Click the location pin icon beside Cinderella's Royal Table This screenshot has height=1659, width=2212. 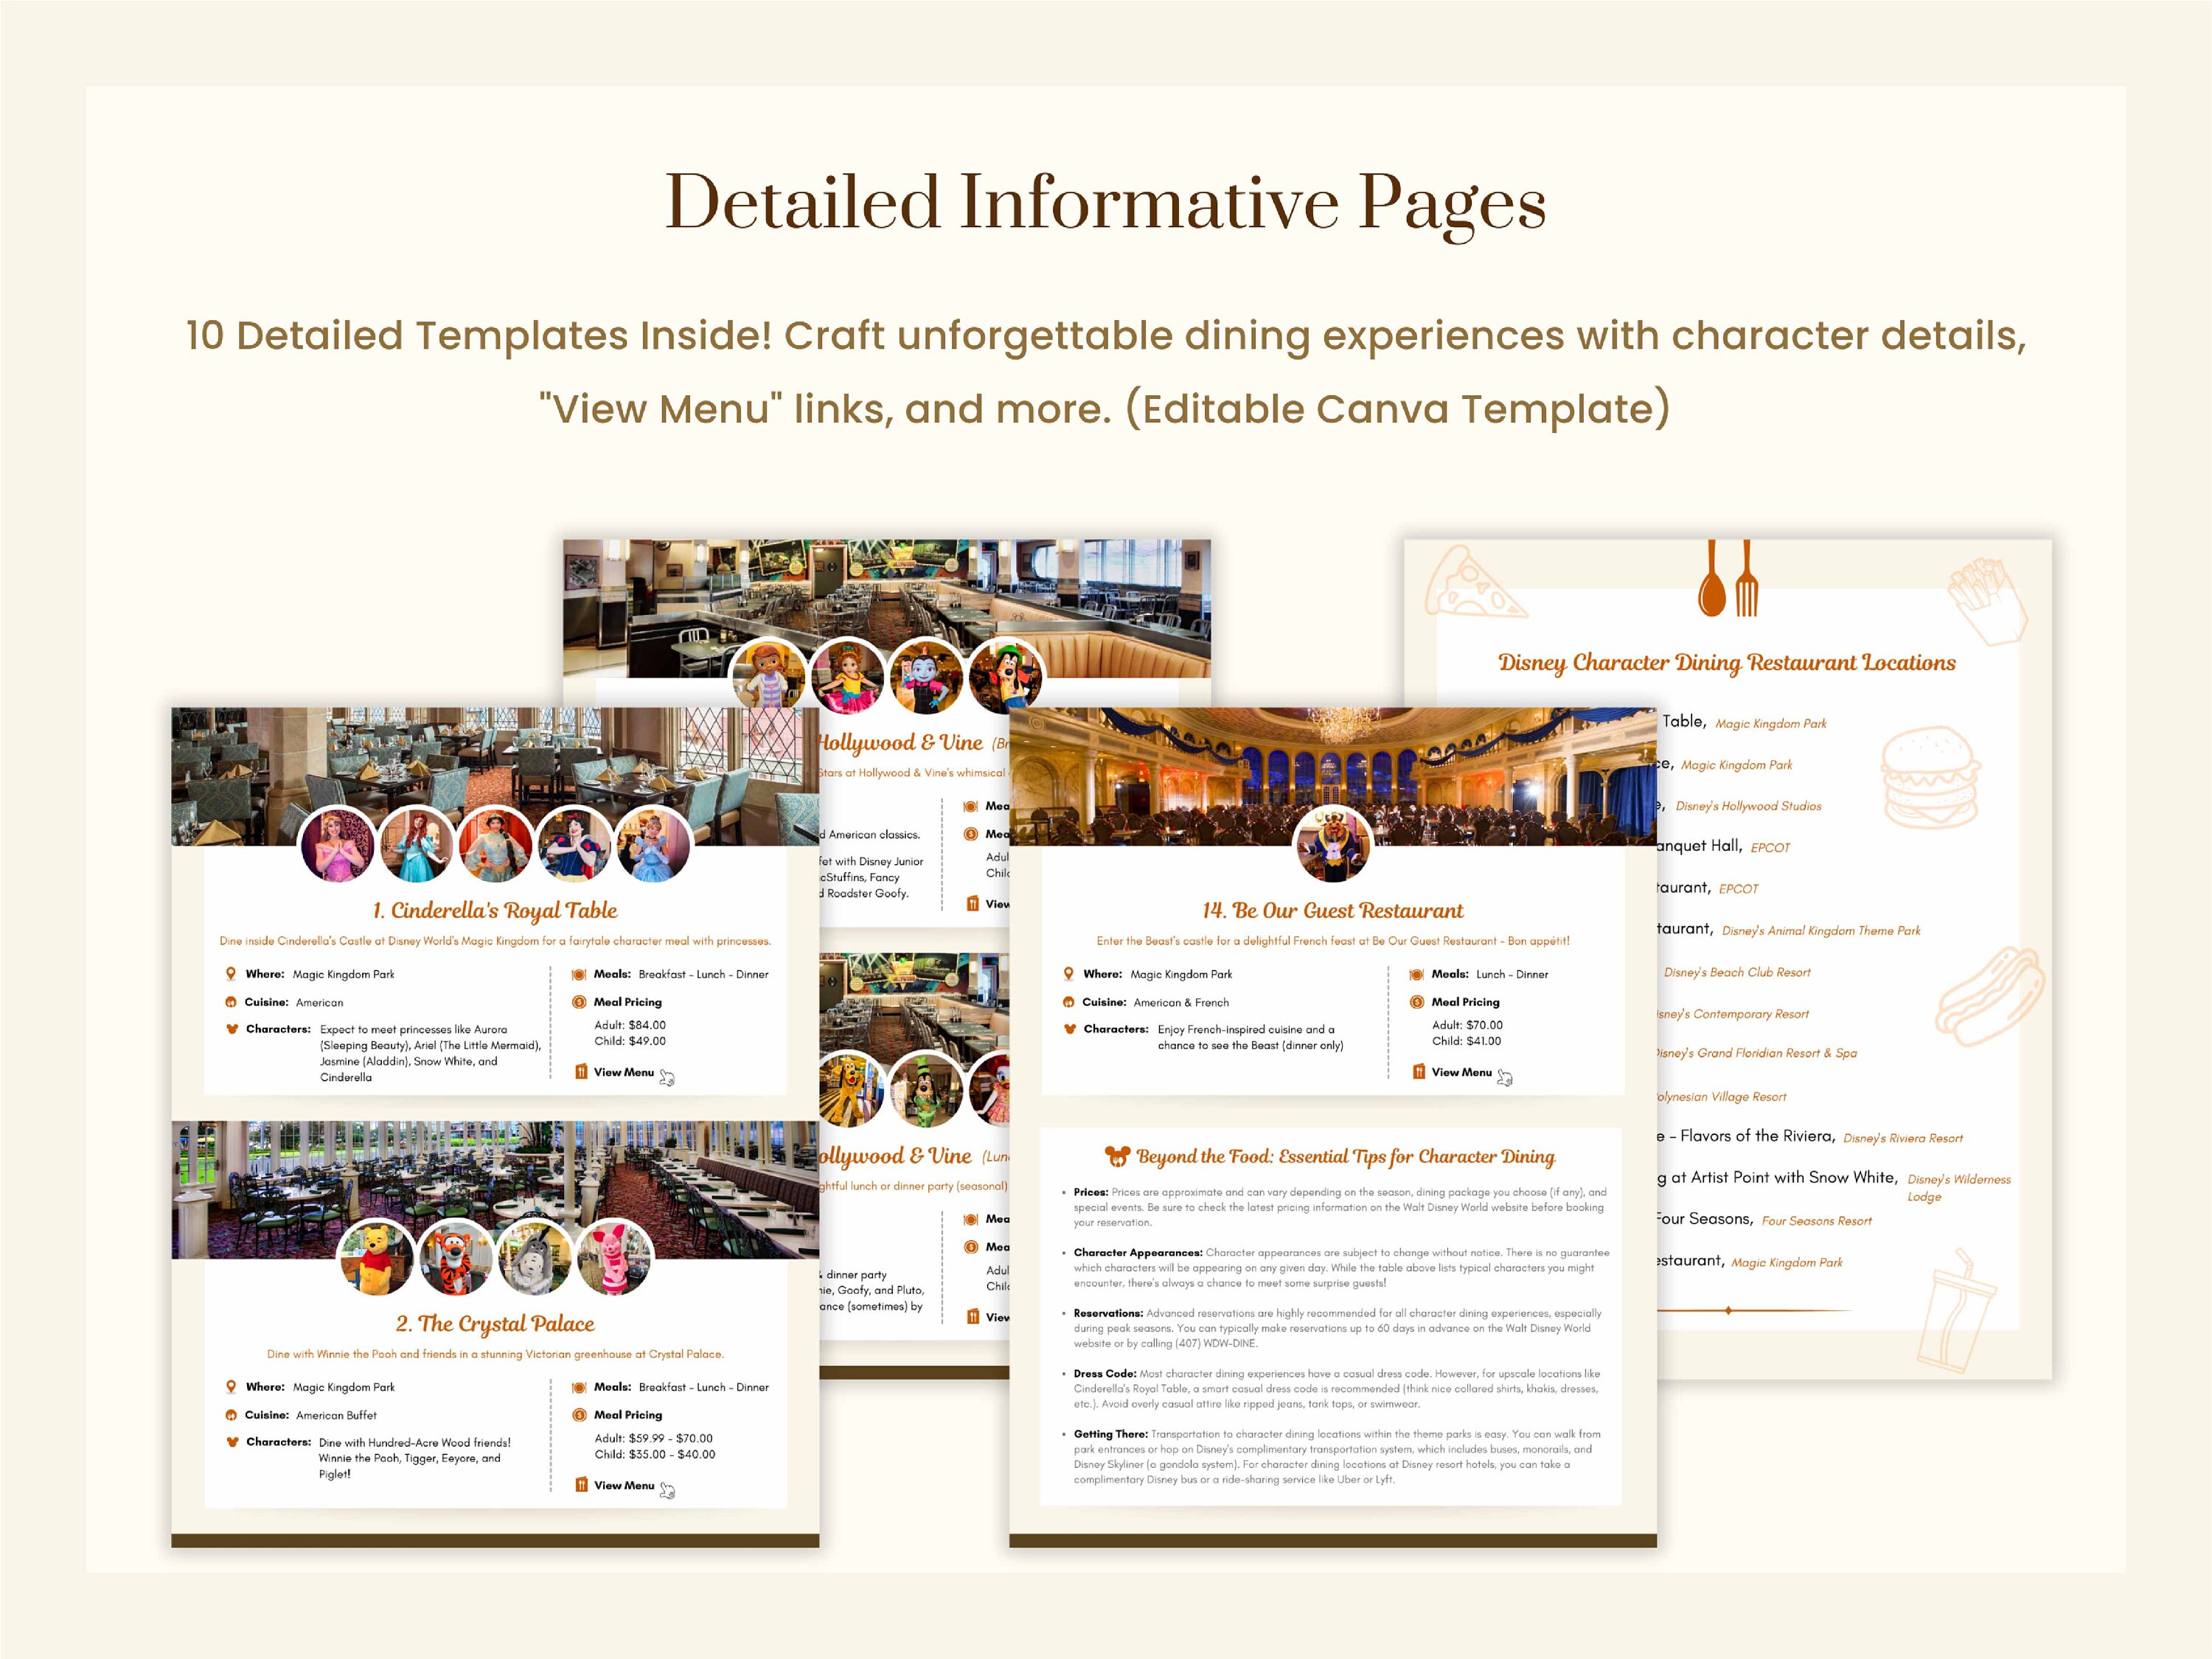pos(231,974)
